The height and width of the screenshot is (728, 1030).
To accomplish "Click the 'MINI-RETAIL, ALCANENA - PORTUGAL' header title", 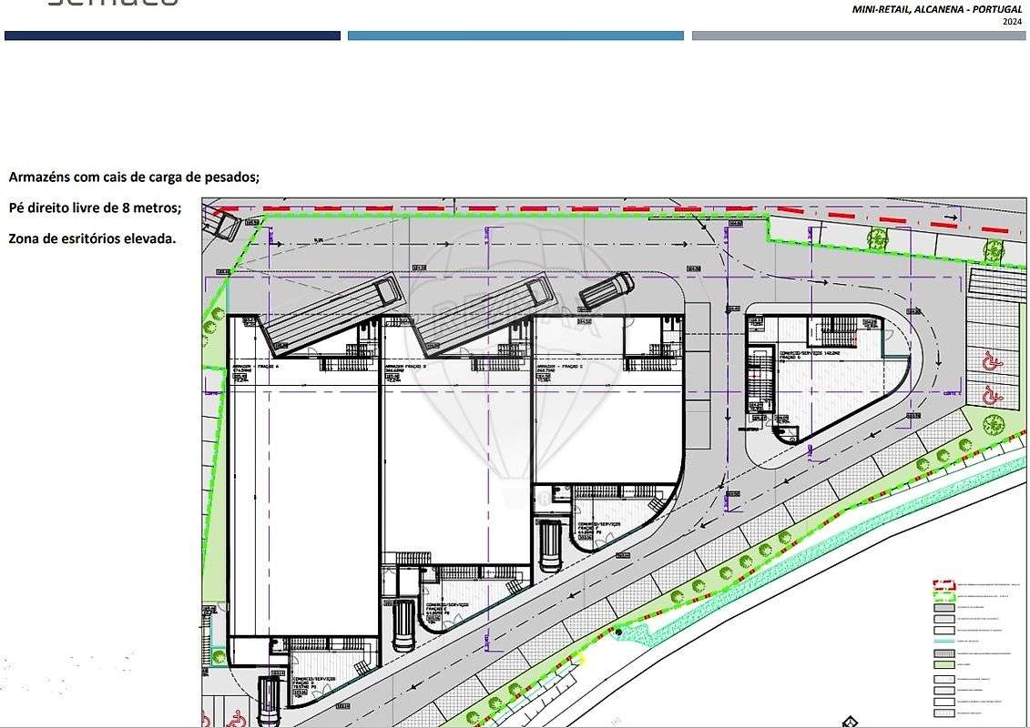I will pyautogui.click(x=937, y=9).
